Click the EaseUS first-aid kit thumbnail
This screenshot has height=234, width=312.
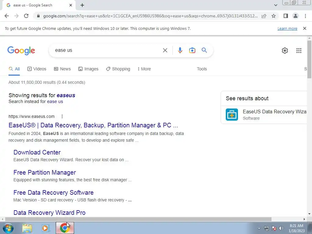pyautogui.click(x=232, y=115)
